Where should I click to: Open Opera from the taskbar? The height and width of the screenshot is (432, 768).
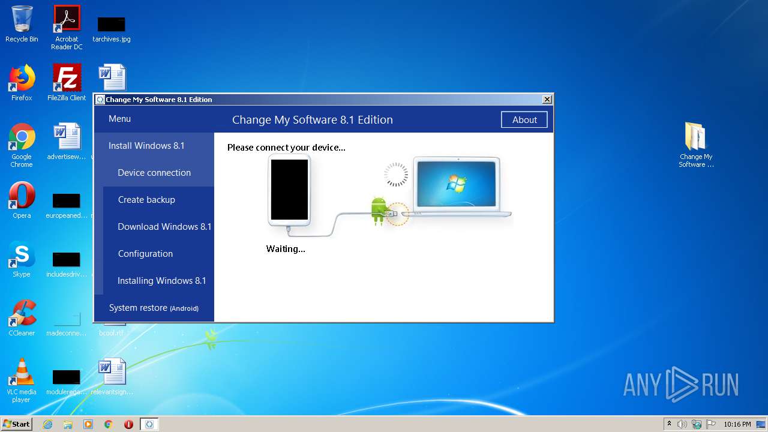128,424
